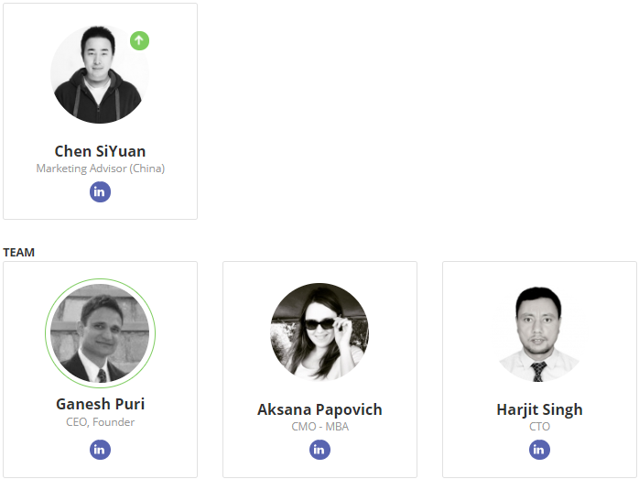Click Chen SiYuan's profile photo
639x479 pixels.
click(100, 74)
